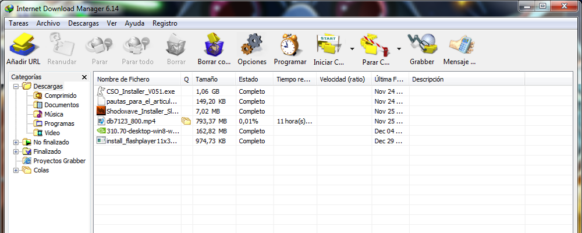Click the Dec 29 date cell

pyautogui.click(x=388, y=141)
